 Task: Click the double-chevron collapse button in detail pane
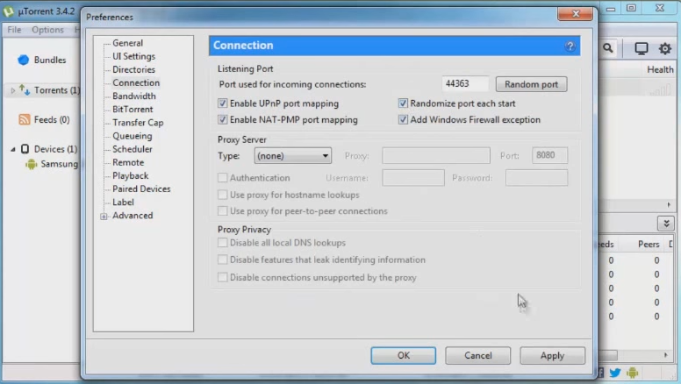666,224
